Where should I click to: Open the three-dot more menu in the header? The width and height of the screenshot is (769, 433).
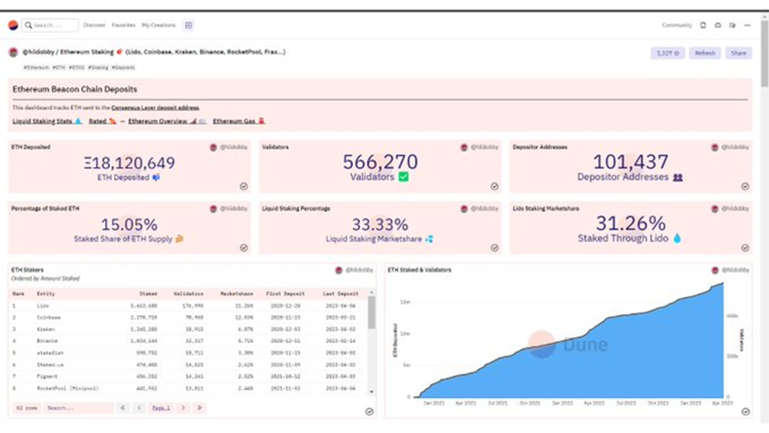pos(747,25)
